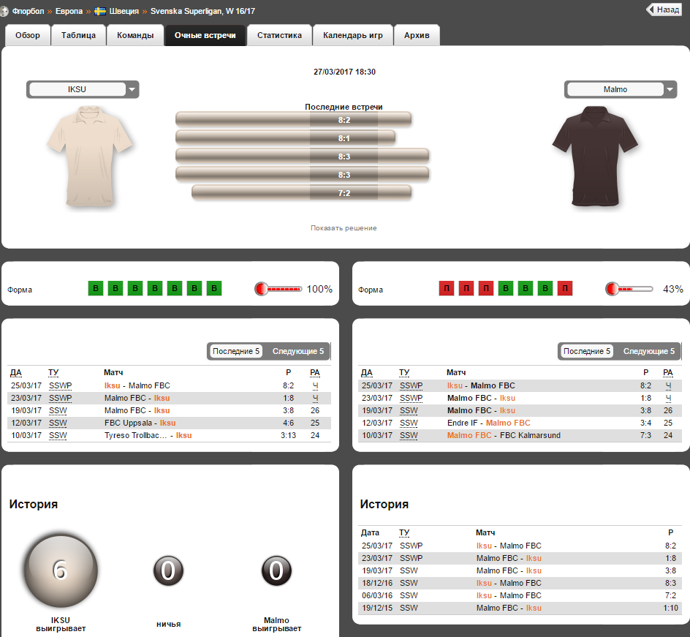This screenshot has height=637, width=690.
Task: Click the IKSU beige jersey image
Action: coord(90,156)
